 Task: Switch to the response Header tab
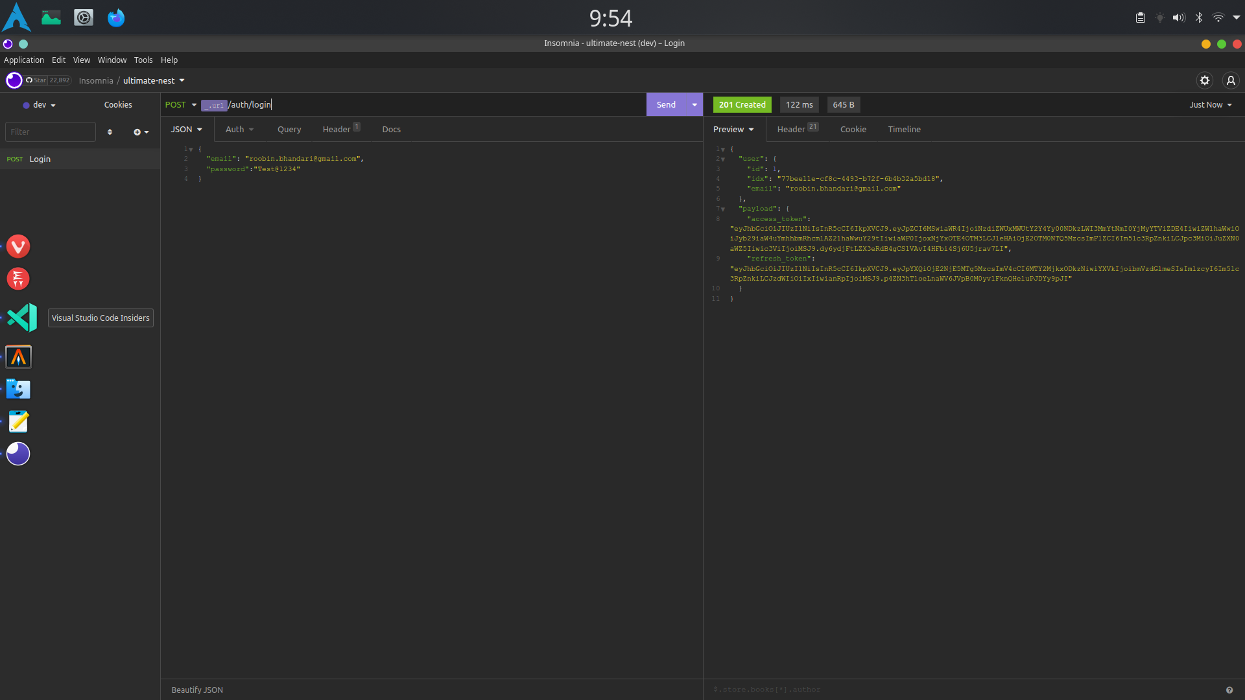pyautogui.click(x=798, y=129)
